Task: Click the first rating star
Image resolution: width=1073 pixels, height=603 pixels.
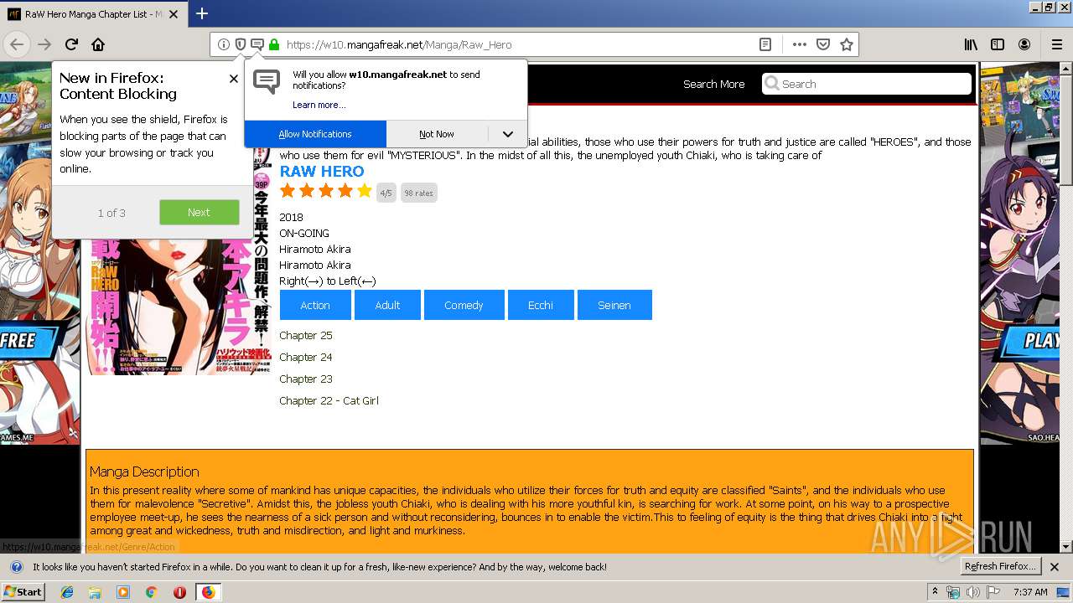Action: (288, 191)
